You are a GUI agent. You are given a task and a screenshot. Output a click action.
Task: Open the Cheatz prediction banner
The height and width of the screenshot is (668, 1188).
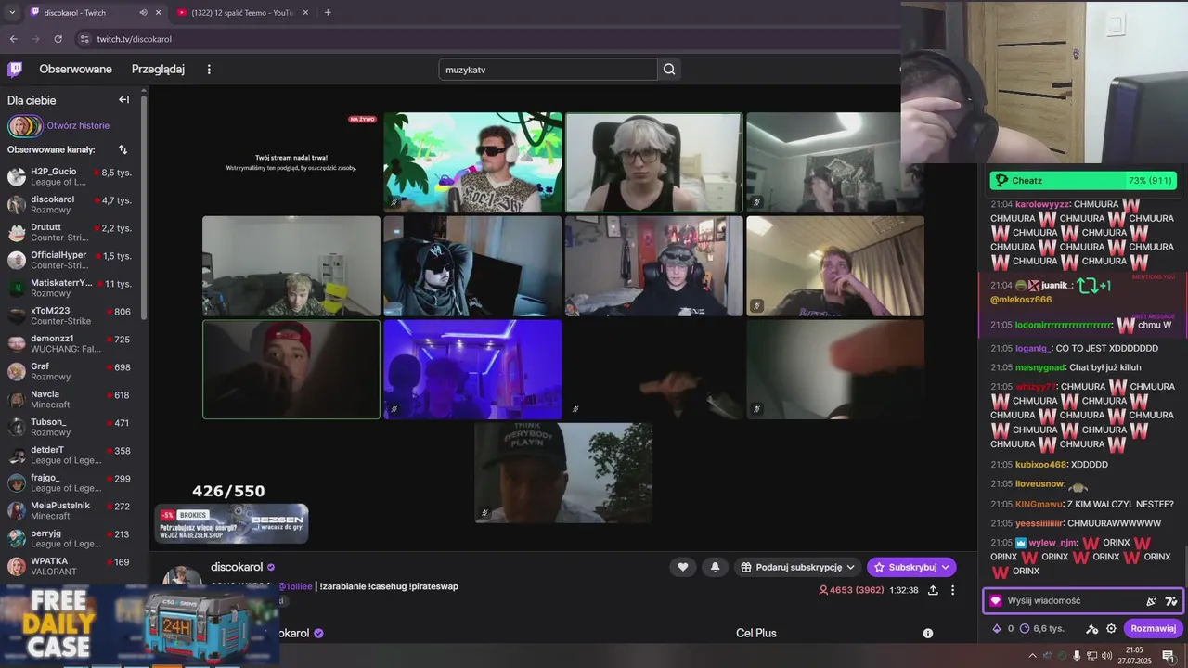(1082, 181)
